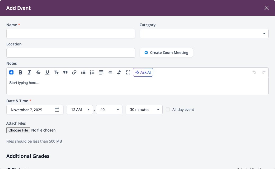Insert a block quote

[65, 72]
